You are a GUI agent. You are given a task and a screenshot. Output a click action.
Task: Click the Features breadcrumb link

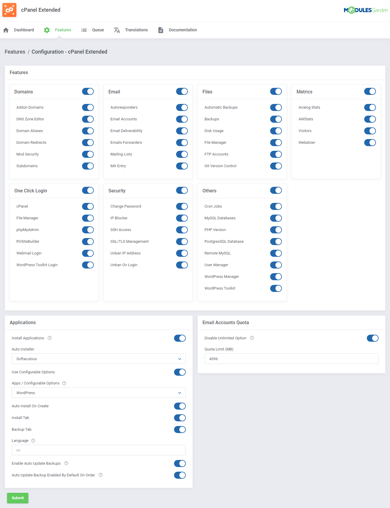click(15, 52)
